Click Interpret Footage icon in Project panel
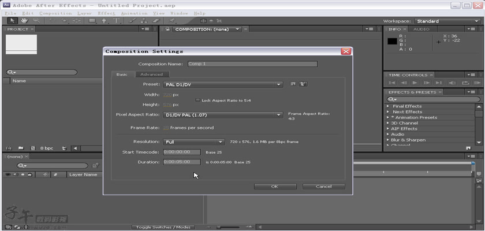The height and width of the screenshot is (231, 485). (9, 148)
